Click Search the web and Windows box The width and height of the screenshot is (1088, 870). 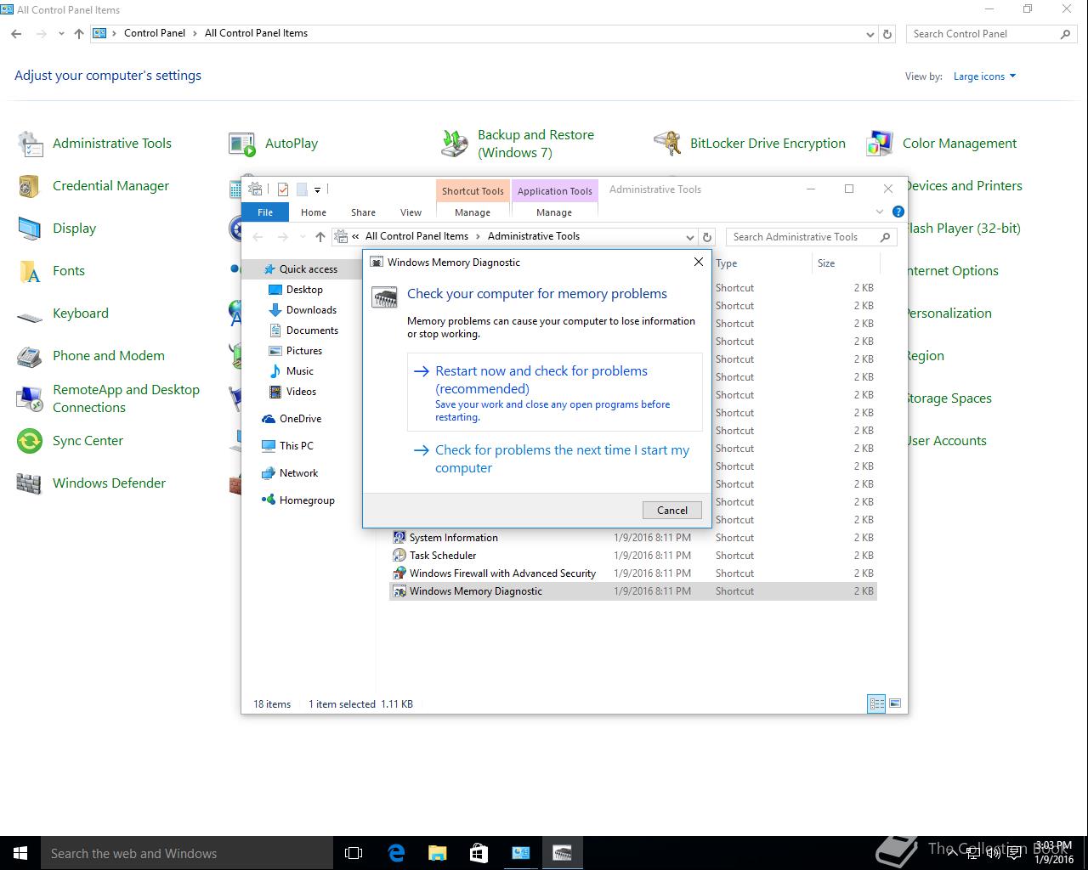click(x=187, y=853)
